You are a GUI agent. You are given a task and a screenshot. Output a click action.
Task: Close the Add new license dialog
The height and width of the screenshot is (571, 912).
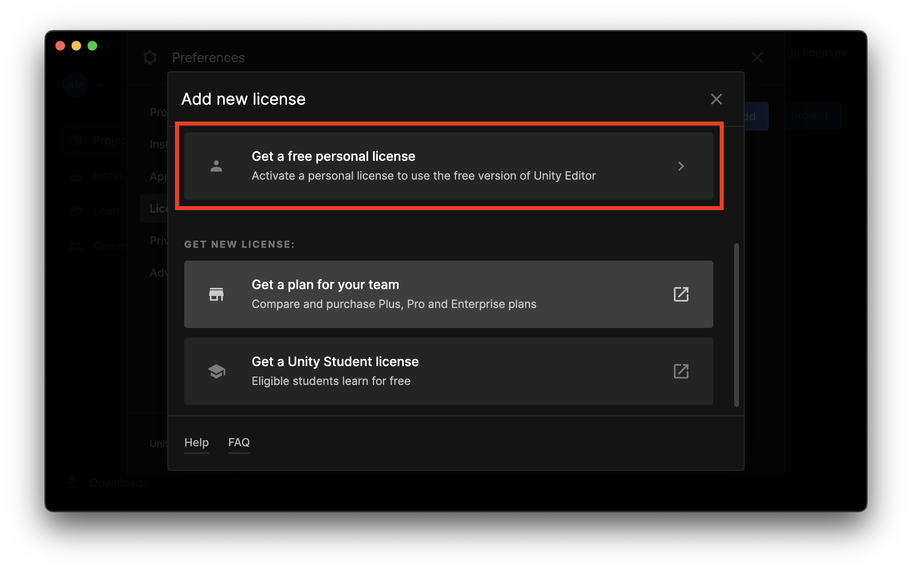[716, 99]
